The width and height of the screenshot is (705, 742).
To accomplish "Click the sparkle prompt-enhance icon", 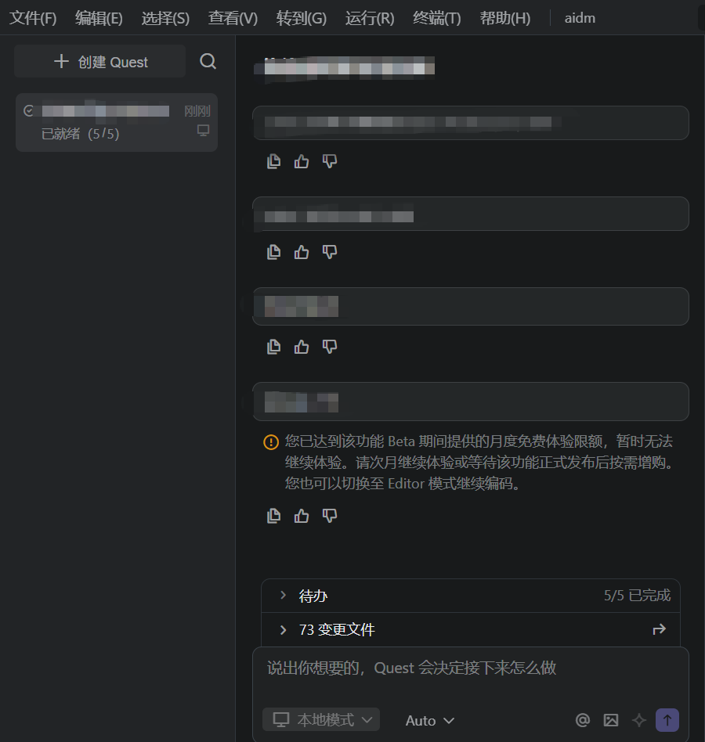I will pyautogui.click(x=638, y=719).
